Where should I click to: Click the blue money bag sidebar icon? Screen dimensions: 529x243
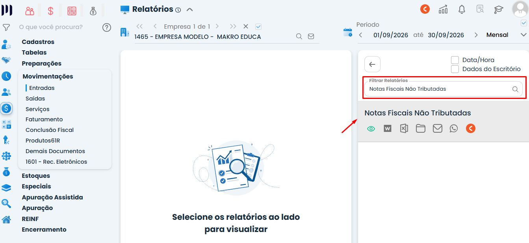[6, 172]
